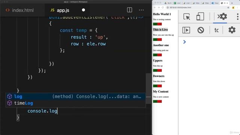Viewport: 240px width, 135px height.
Task: Click the green vote button under Uppers
Action: click(x=155, y=70)
